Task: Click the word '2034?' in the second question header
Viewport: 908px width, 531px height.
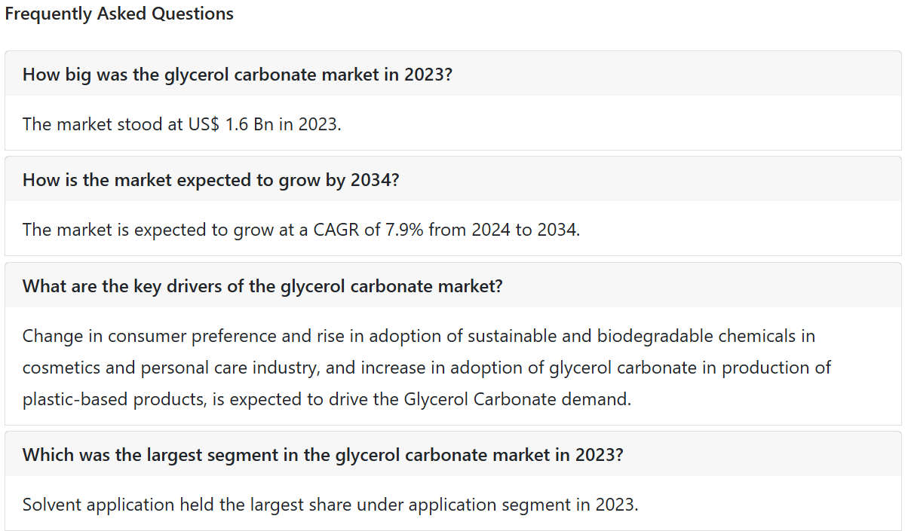Action: click(x=375, y=180)
